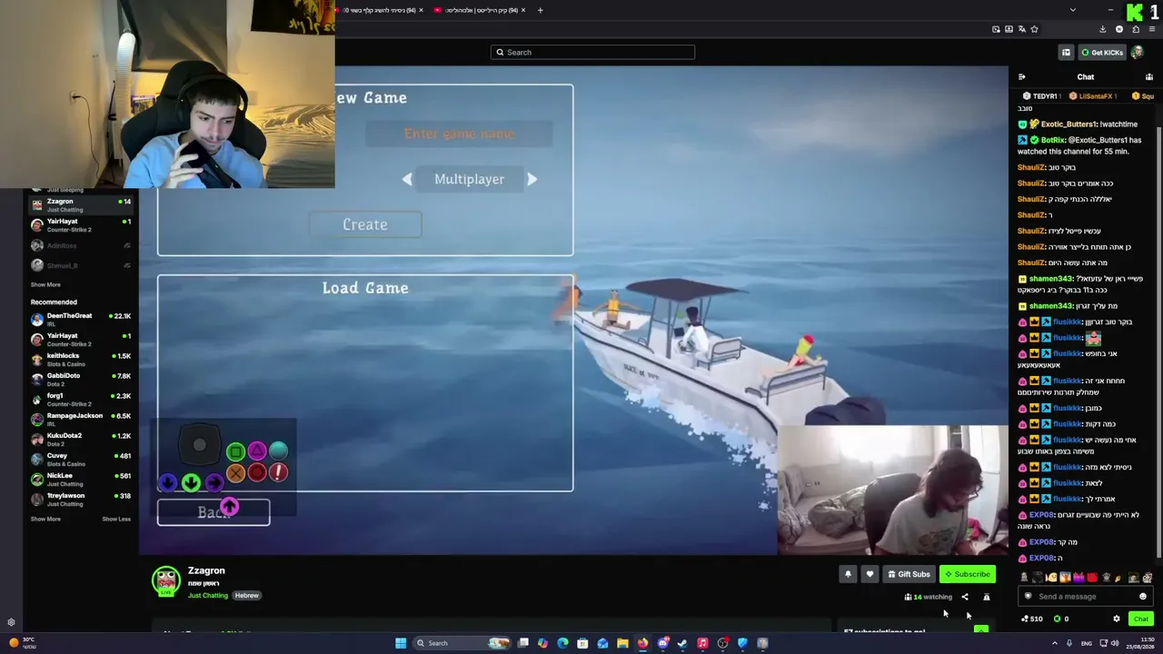Select previous game mode with left arrow
Screen dimensions: 1163x654
[x=407, y=179]
